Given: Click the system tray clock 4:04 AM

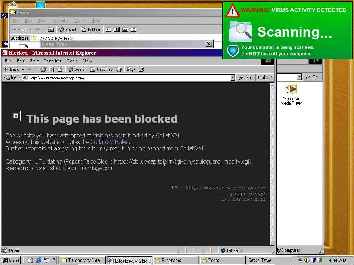Looking at the screenshot, I should coord(338,261).
